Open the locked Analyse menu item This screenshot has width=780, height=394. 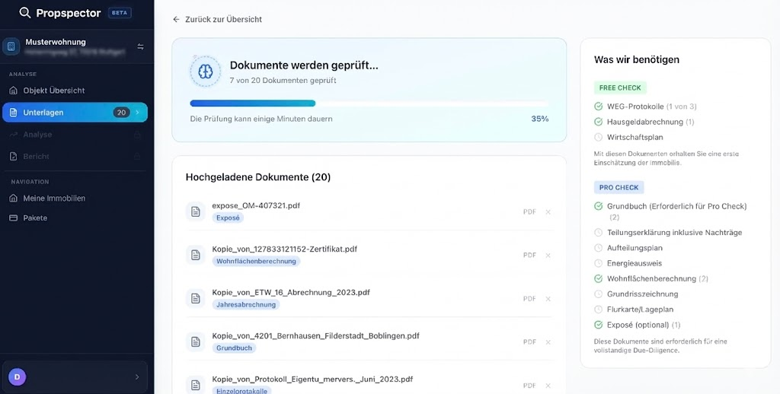click(x=75, y=134)
